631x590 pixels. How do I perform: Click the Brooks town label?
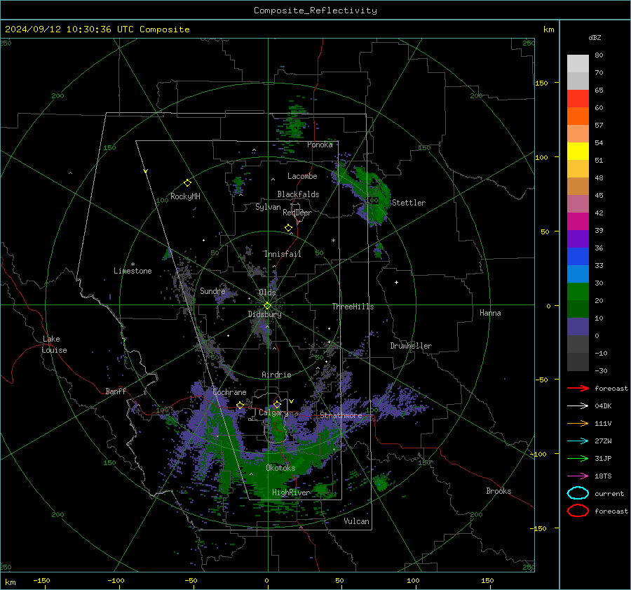click(498, 491)
